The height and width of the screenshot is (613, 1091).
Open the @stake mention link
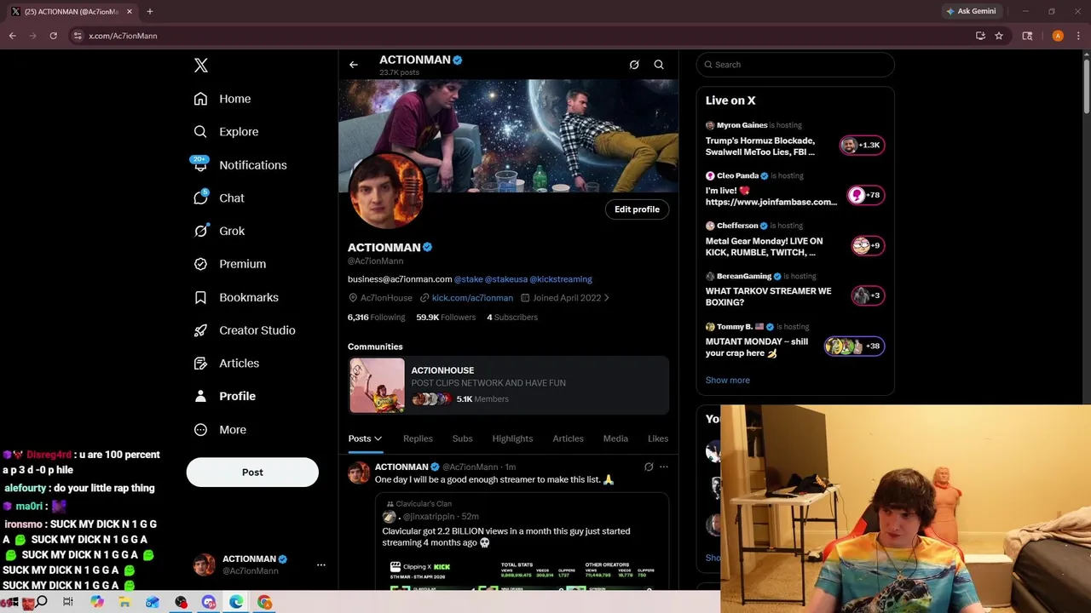pyautogui.click(x=469, y=279)
